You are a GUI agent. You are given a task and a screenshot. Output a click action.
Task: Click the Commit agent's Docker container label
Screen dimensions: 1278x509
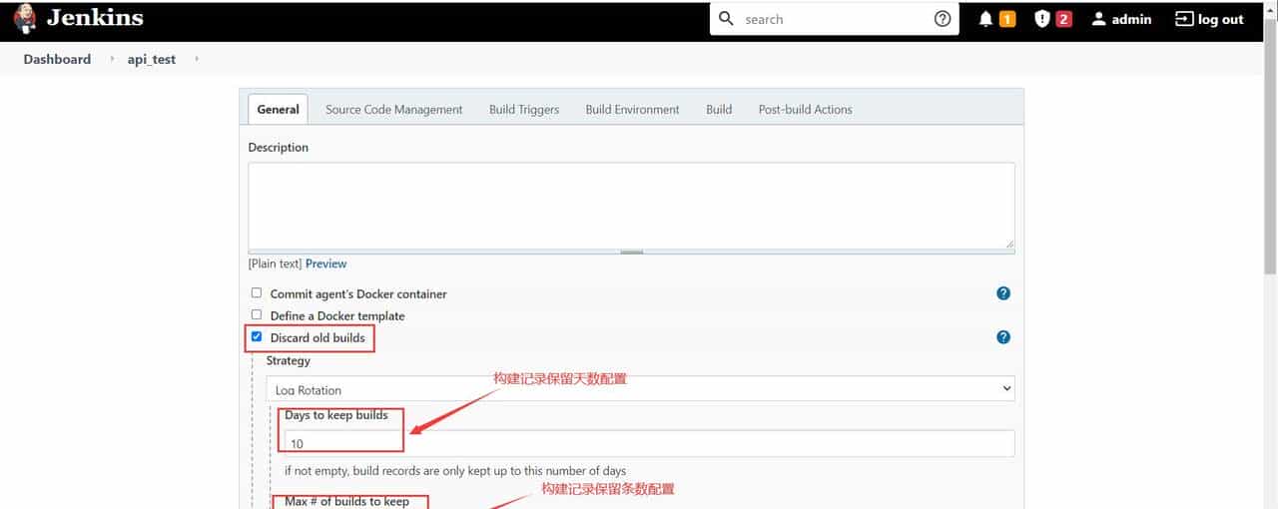[x=358, y=293]
